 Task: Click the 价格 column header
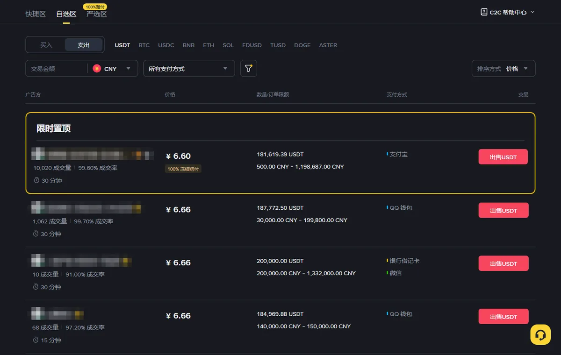click(170, 94)
